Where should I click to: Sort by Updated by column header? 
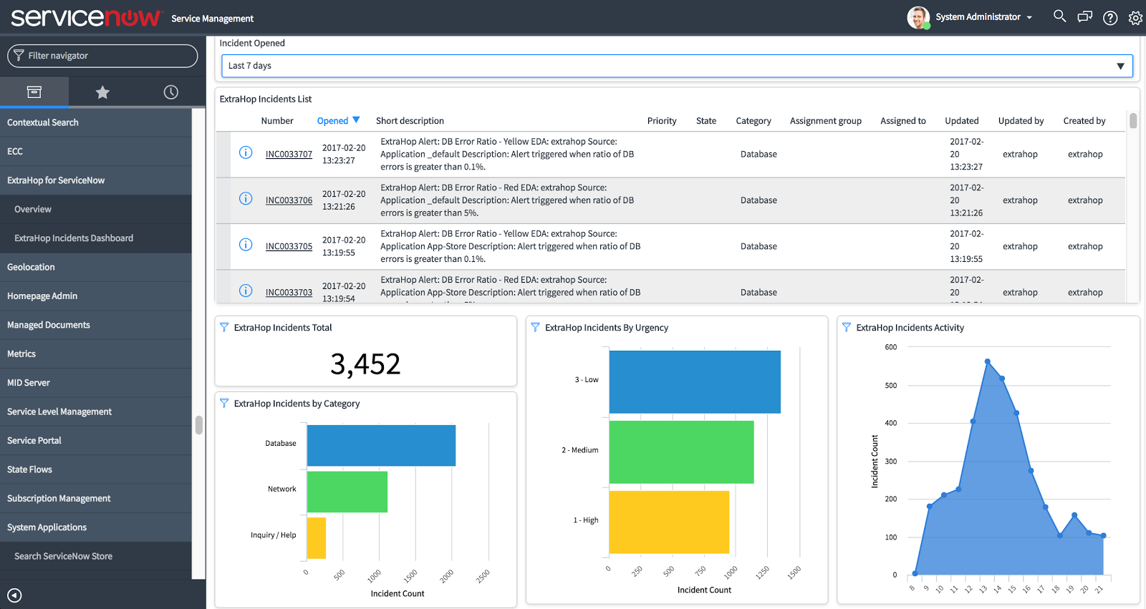(1021, 121)
